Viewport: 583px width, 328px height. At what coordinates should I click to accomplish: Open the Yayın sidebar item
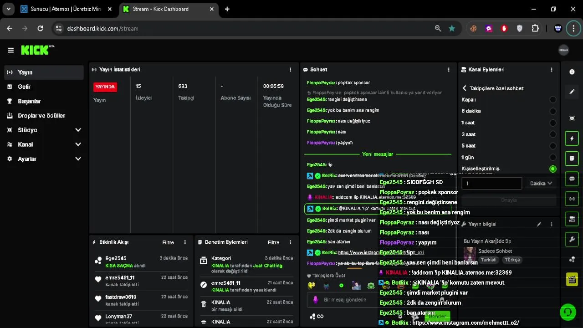[x=44, y=72]
